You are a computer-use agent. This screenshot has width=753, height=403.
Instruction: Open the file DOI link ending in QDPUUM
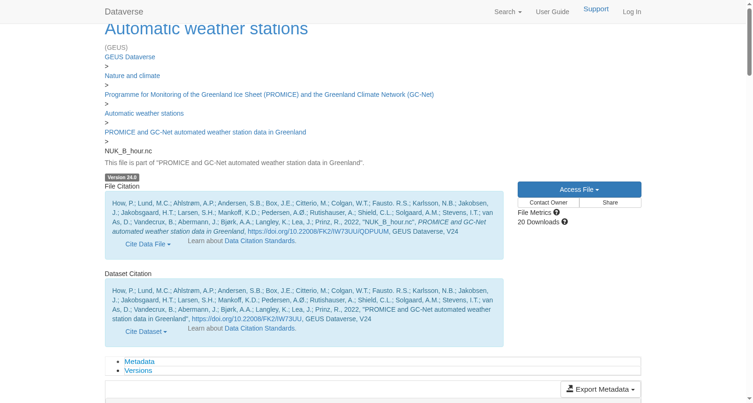[318, 231]
